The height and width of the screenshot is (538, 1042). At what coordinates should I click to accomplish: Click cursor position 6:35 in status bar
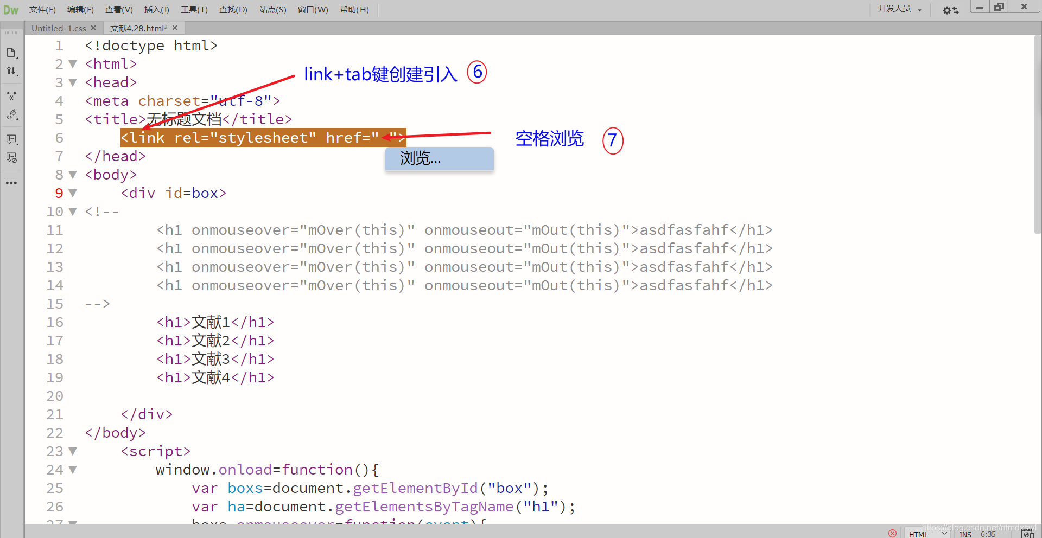click(x=988, y=534)
